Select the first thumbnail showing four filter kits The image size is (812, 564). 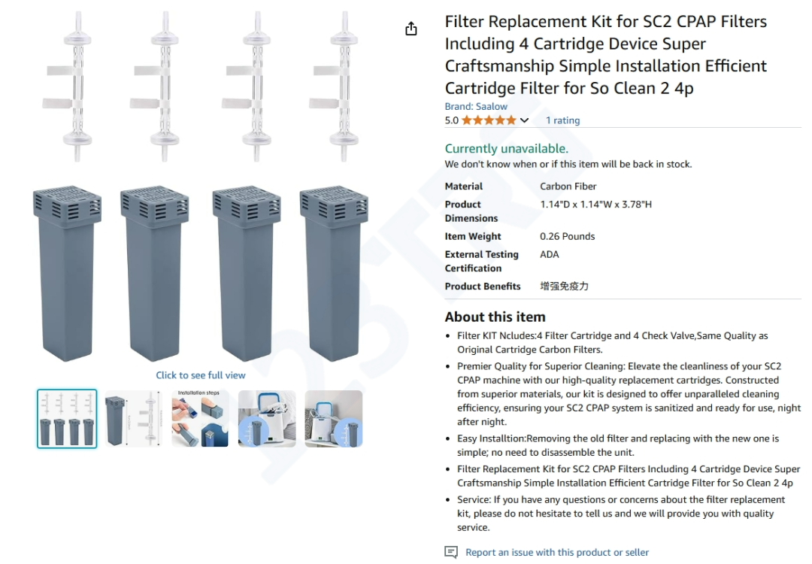[x=67, y=419]
